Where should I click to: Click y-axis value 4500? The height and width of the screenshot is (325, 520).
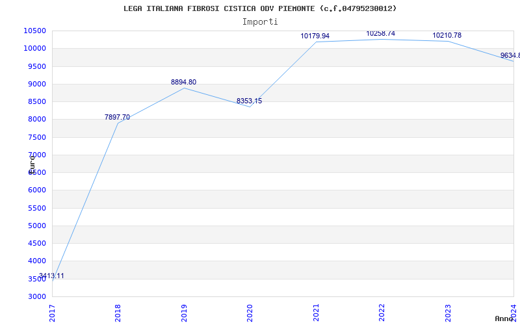pyautogui.click(x=37, y=243)
